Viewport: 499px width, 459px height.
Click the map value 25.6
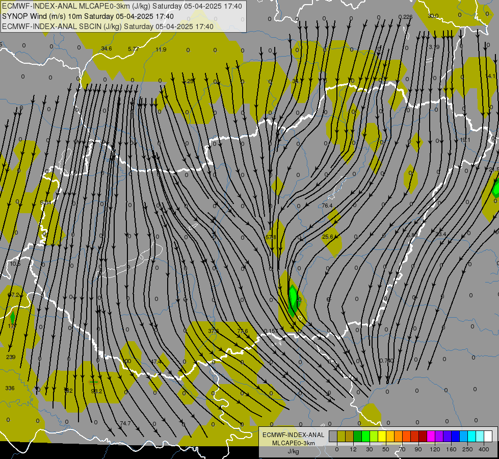pyautogui.click(x=327, y=237)
